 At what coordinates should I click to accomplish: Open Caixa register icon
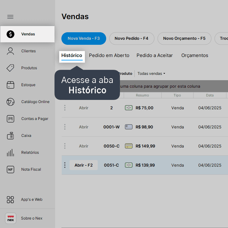click(10, 136)
